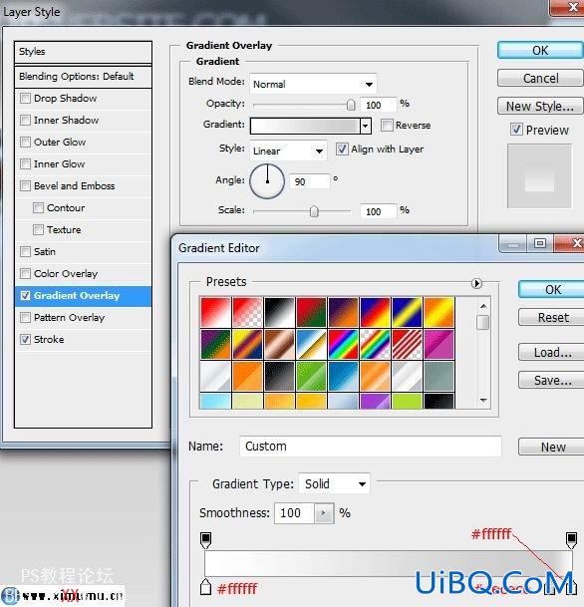Screen dimensions: 584x607
Task: Enable the Pattern Overlay checkbox
Action: pyautogui.click(x=25, y=317)
